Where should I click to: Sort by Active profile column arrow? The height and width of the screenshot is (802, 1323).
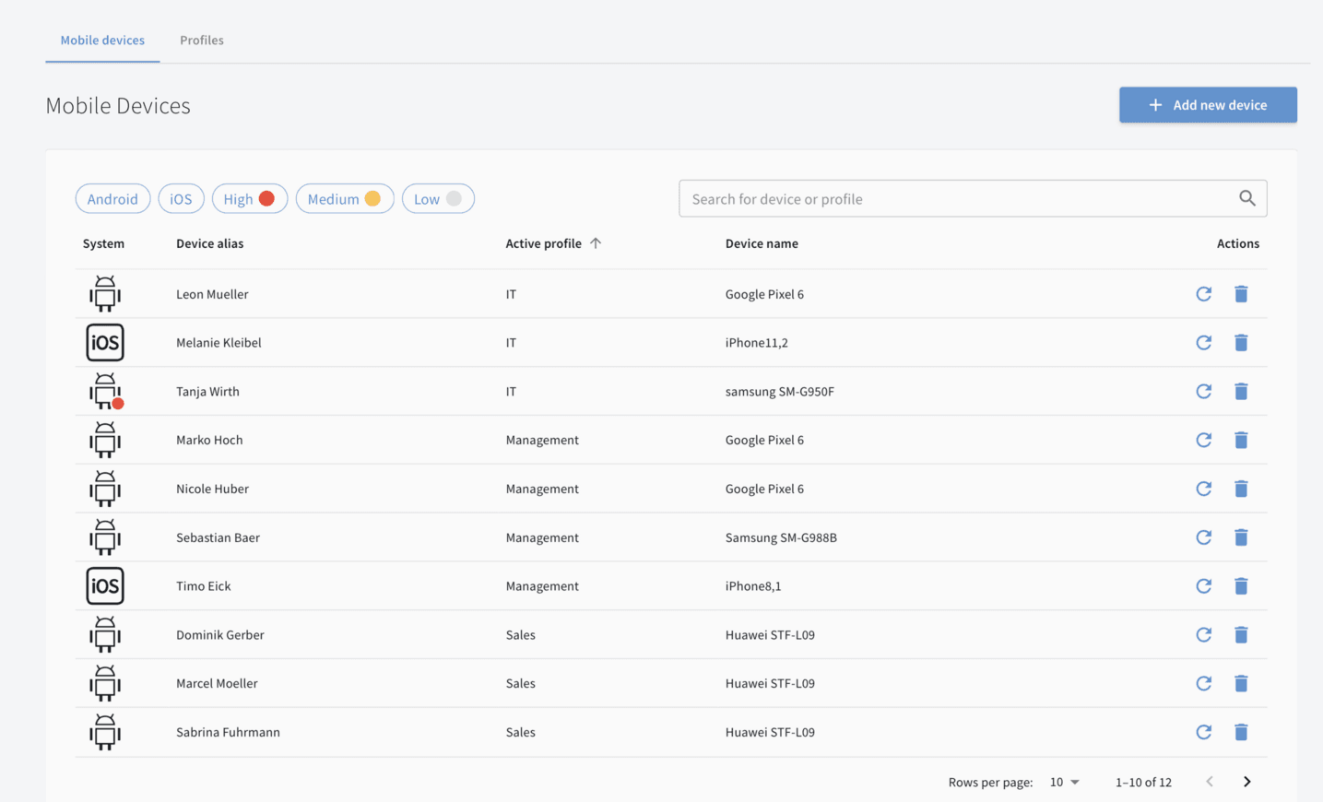pos(596,243)
